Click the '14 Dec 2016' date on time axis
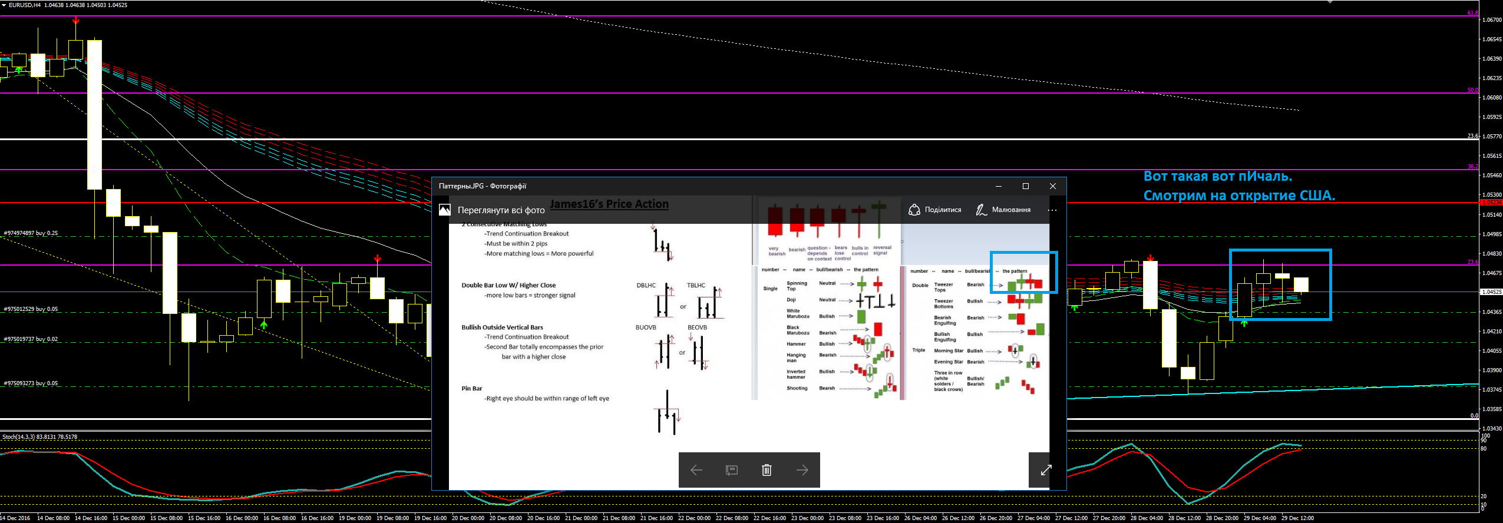The width and height of the screenshot is (1503, 523). (x=15, y=518)
